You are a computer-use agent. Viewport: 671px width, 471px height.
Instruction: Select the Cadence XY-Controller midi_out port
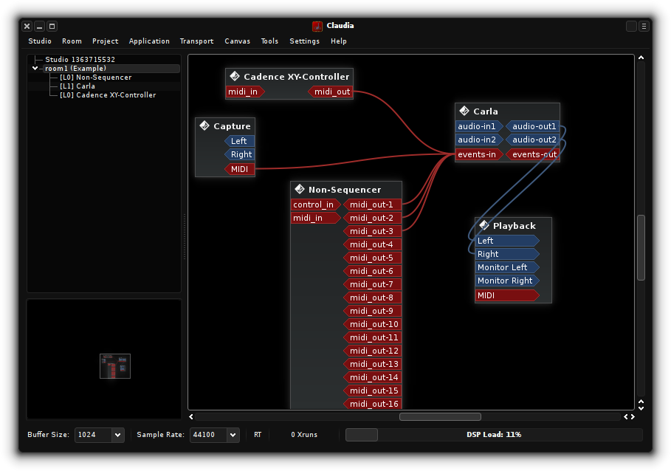coord(331,92)
